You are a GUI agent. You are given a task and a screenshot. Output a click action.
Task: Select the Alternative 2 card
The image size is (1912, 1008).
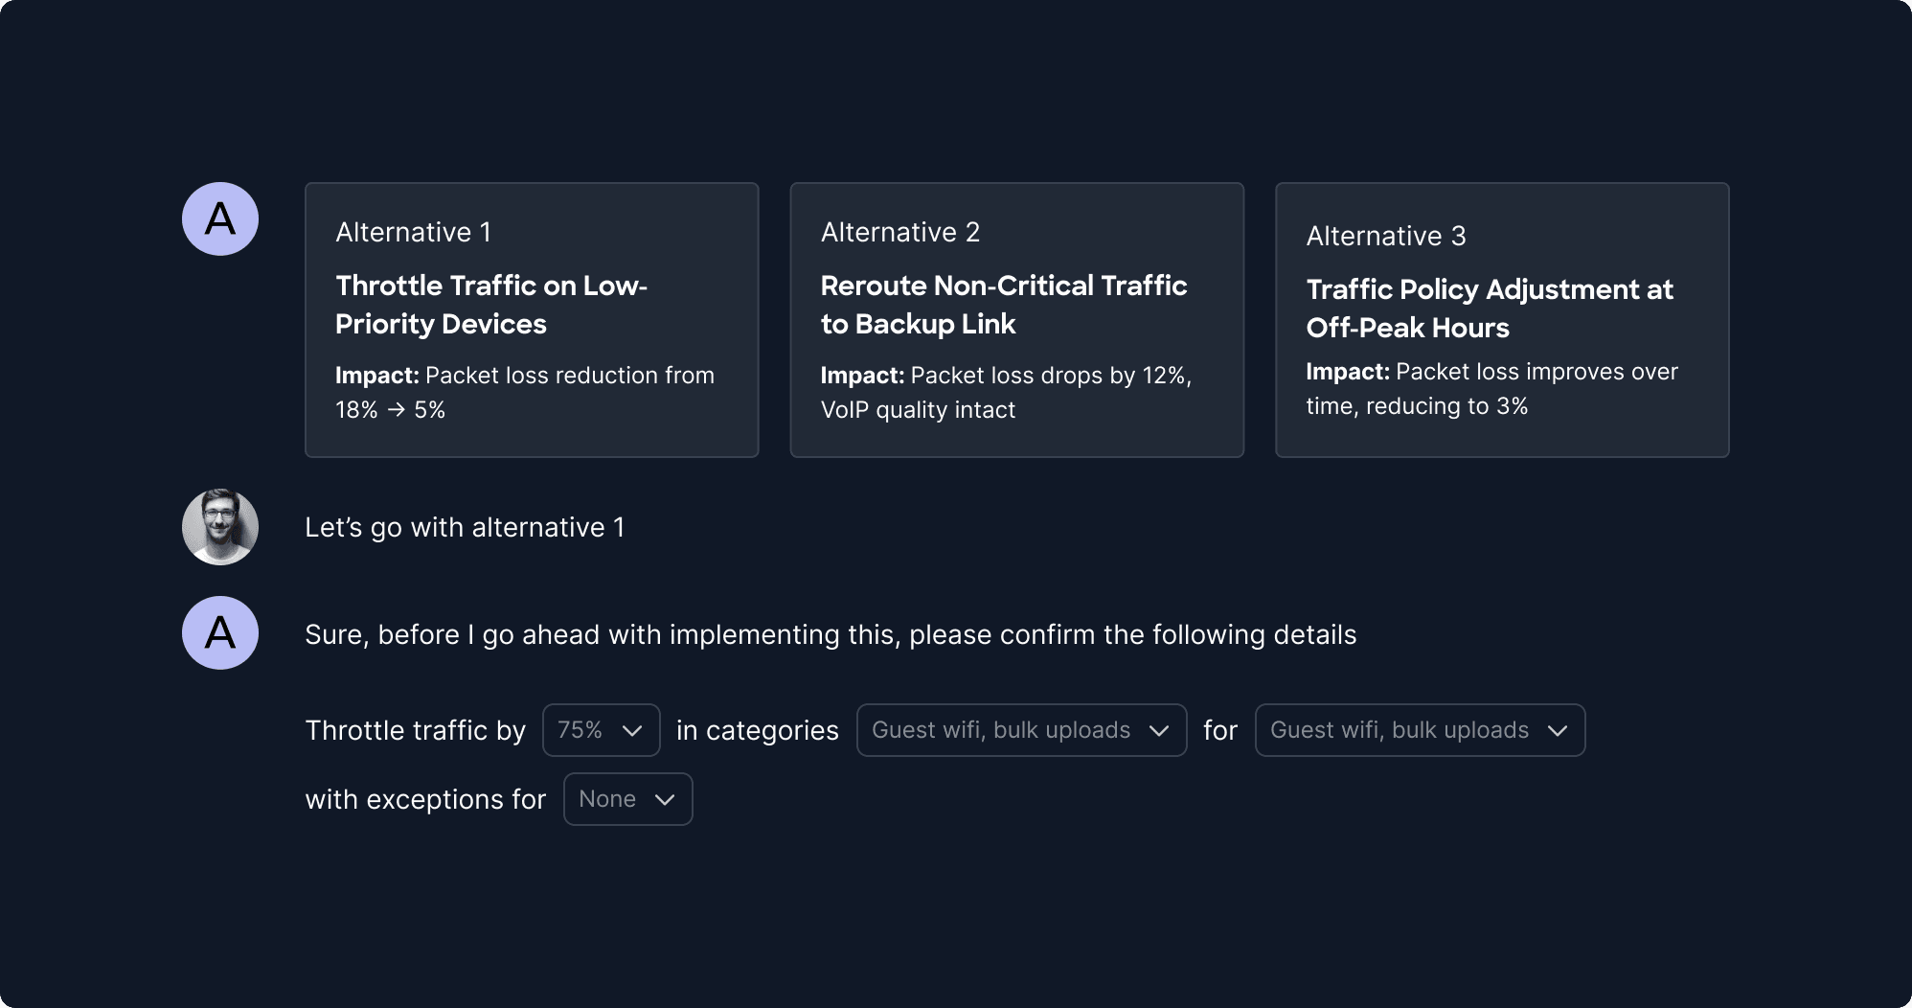1017,320
